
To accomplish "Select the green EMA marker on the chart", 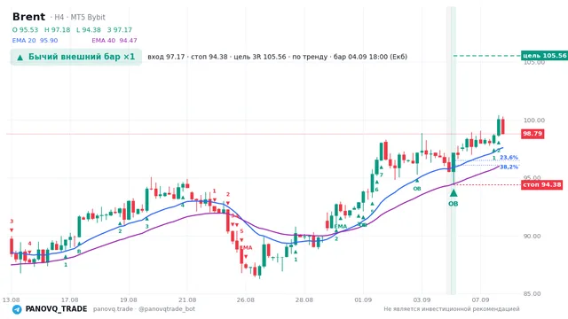I will click(x=341, y=227).
